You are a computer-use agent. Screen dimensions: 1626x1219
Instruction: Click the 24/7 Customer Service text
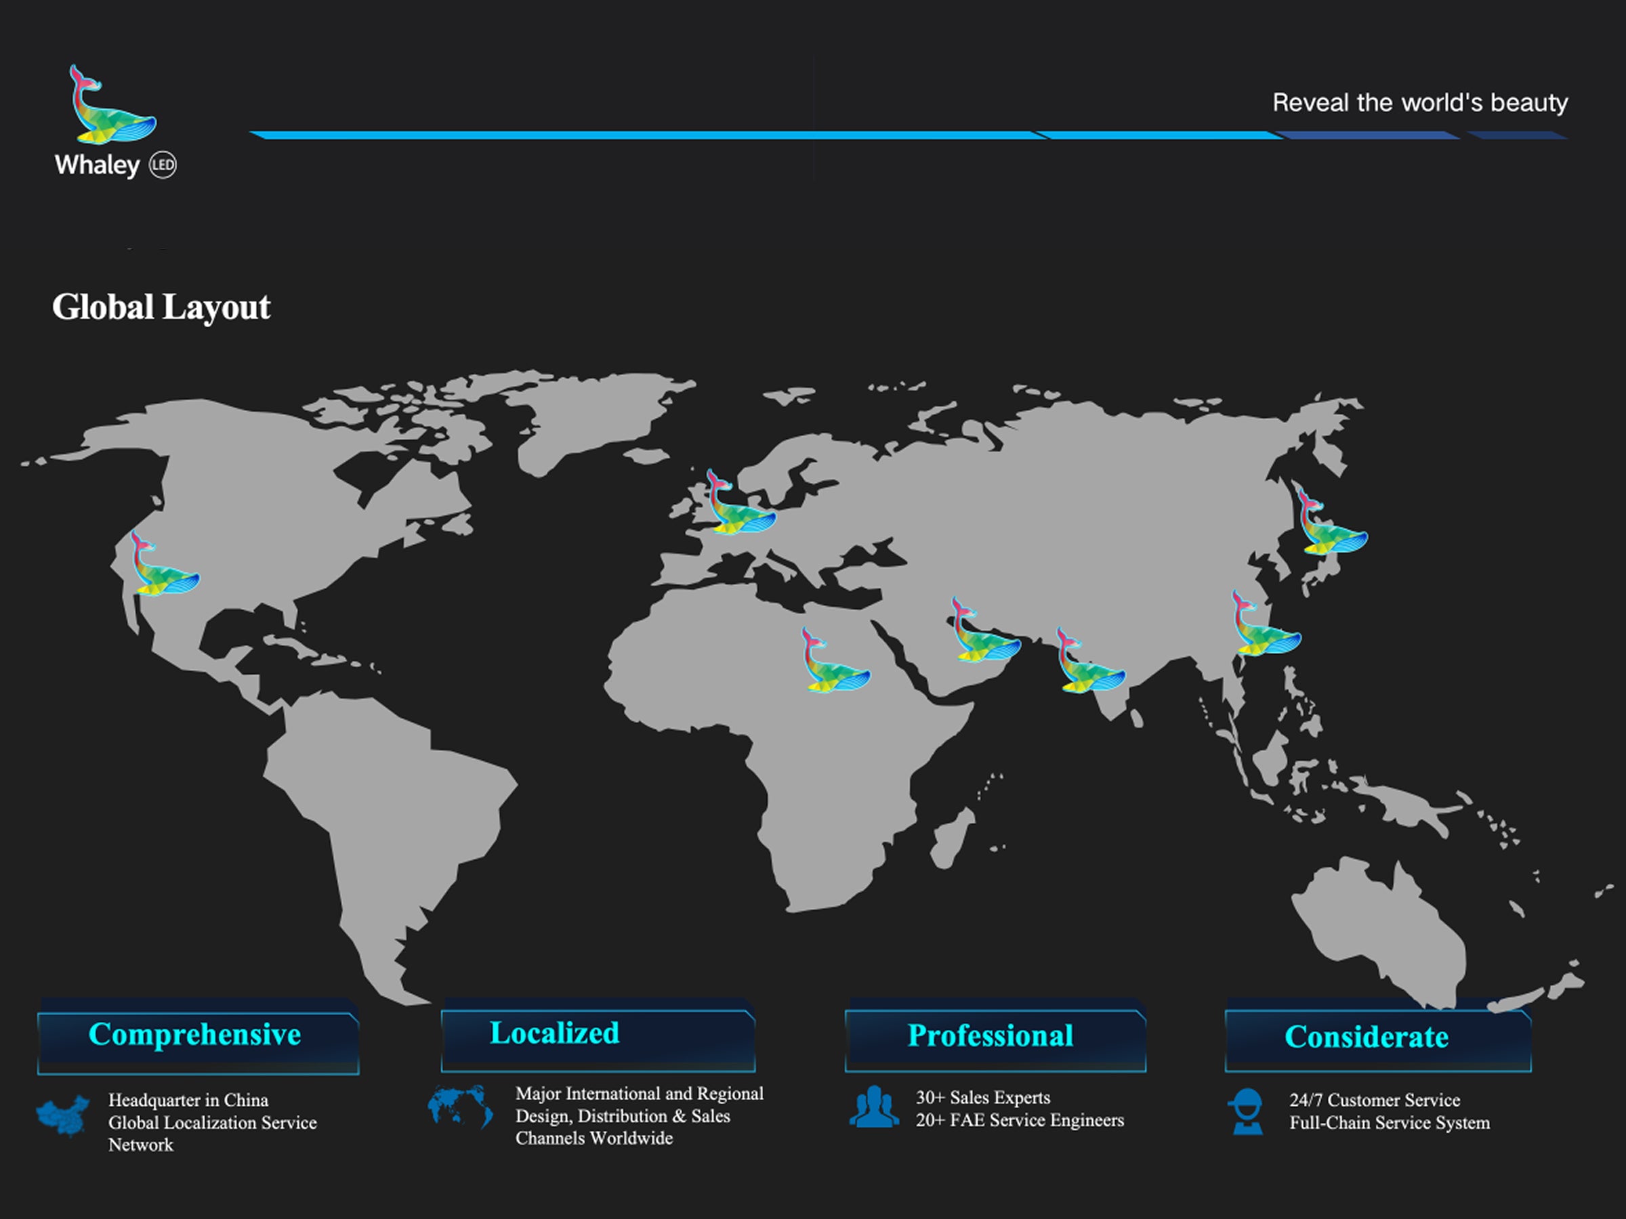[1374, 1100]
